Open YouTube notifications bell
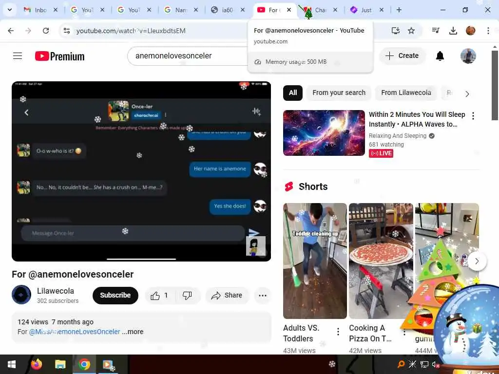 pyautogui.click(x=440, y=56)
